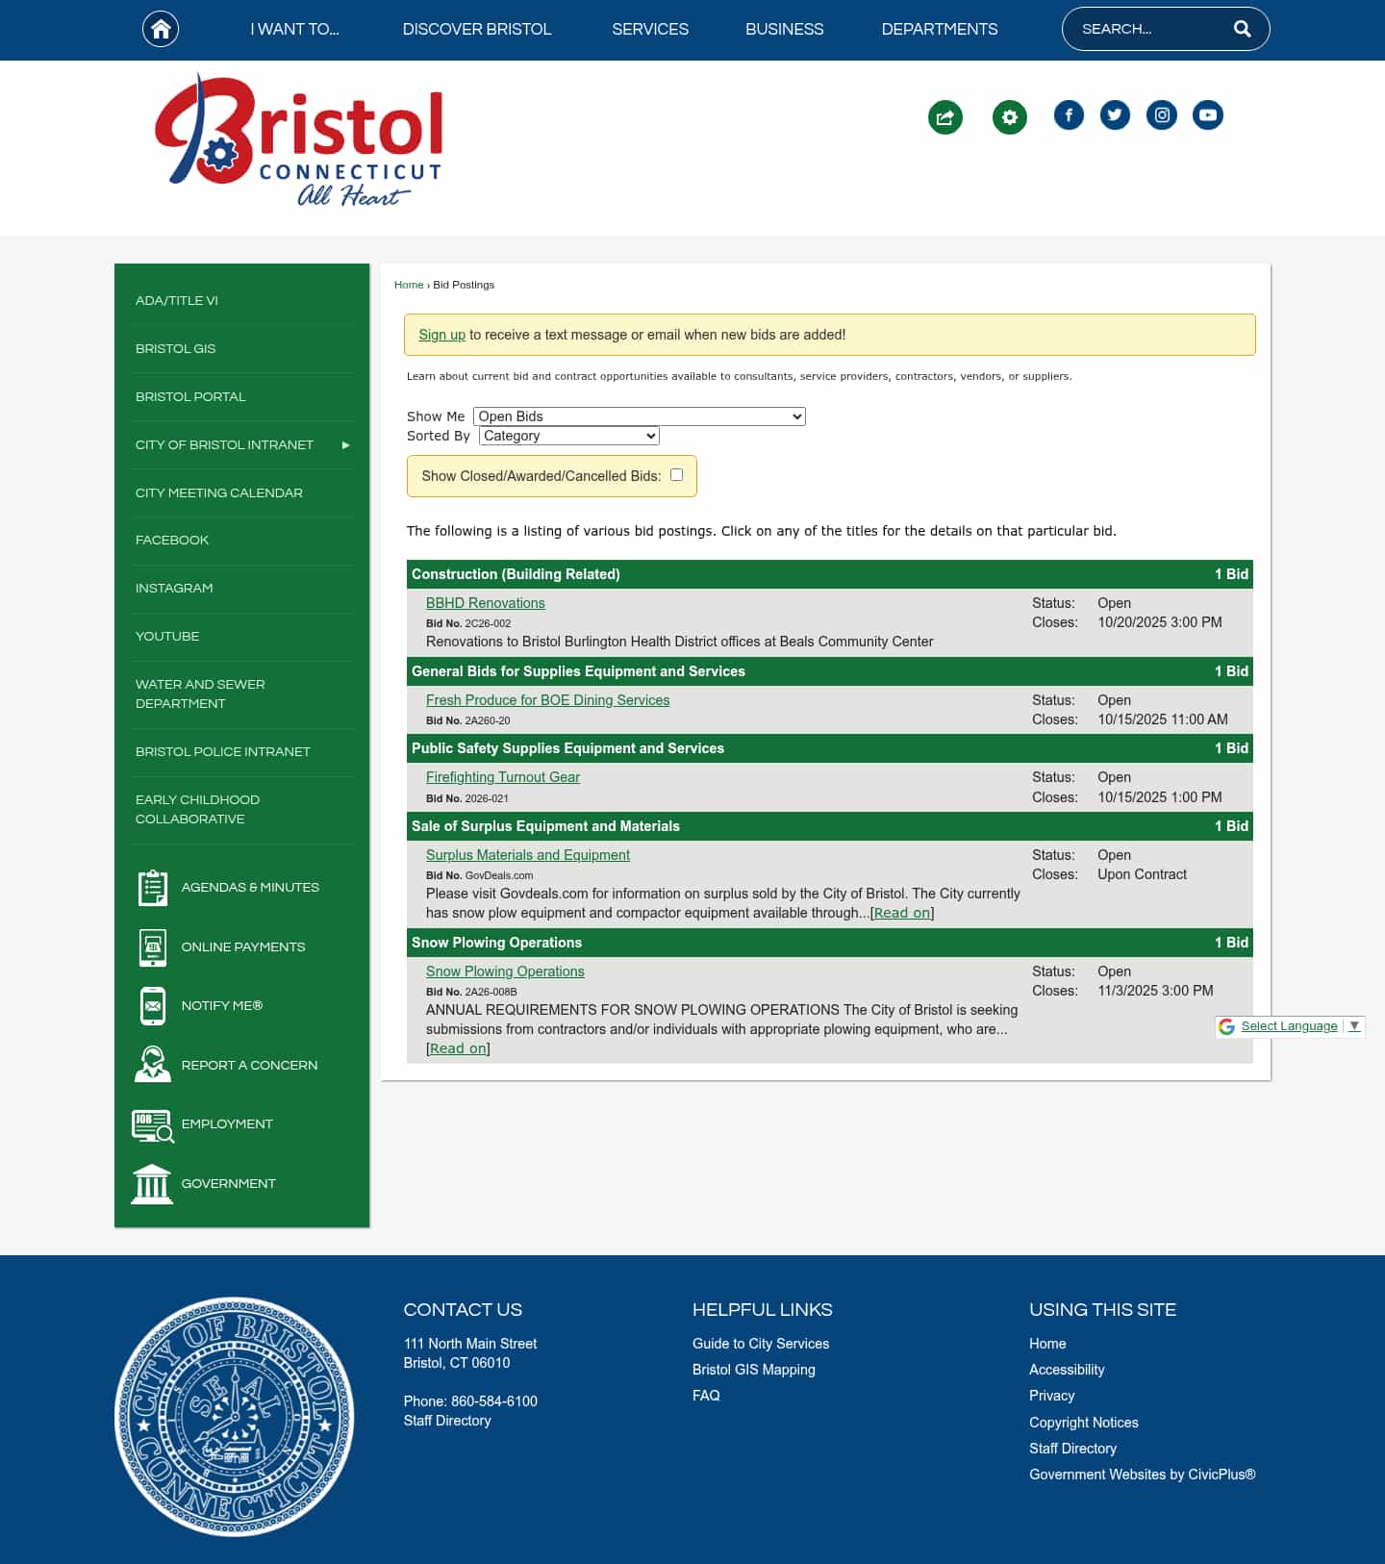Visit the Twitter icon in header
1385x1564 pixels.
coord(1115,115)
